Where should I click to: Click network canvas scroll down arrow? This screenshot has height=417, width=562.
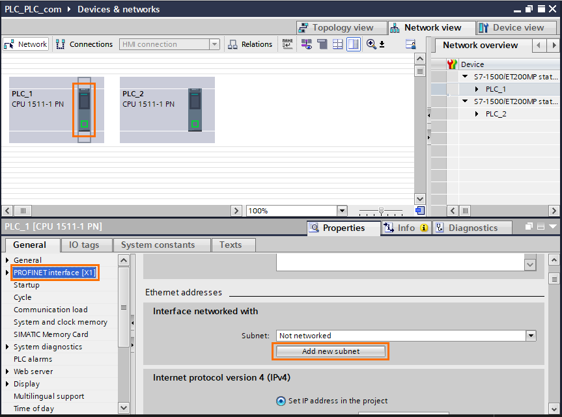[x=419, y=198]
